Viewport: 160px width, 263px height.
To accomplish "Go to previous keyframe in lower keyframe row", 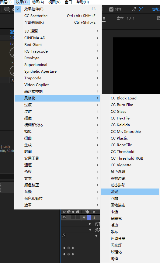I will pyautogui.click(x=64, y=254).
